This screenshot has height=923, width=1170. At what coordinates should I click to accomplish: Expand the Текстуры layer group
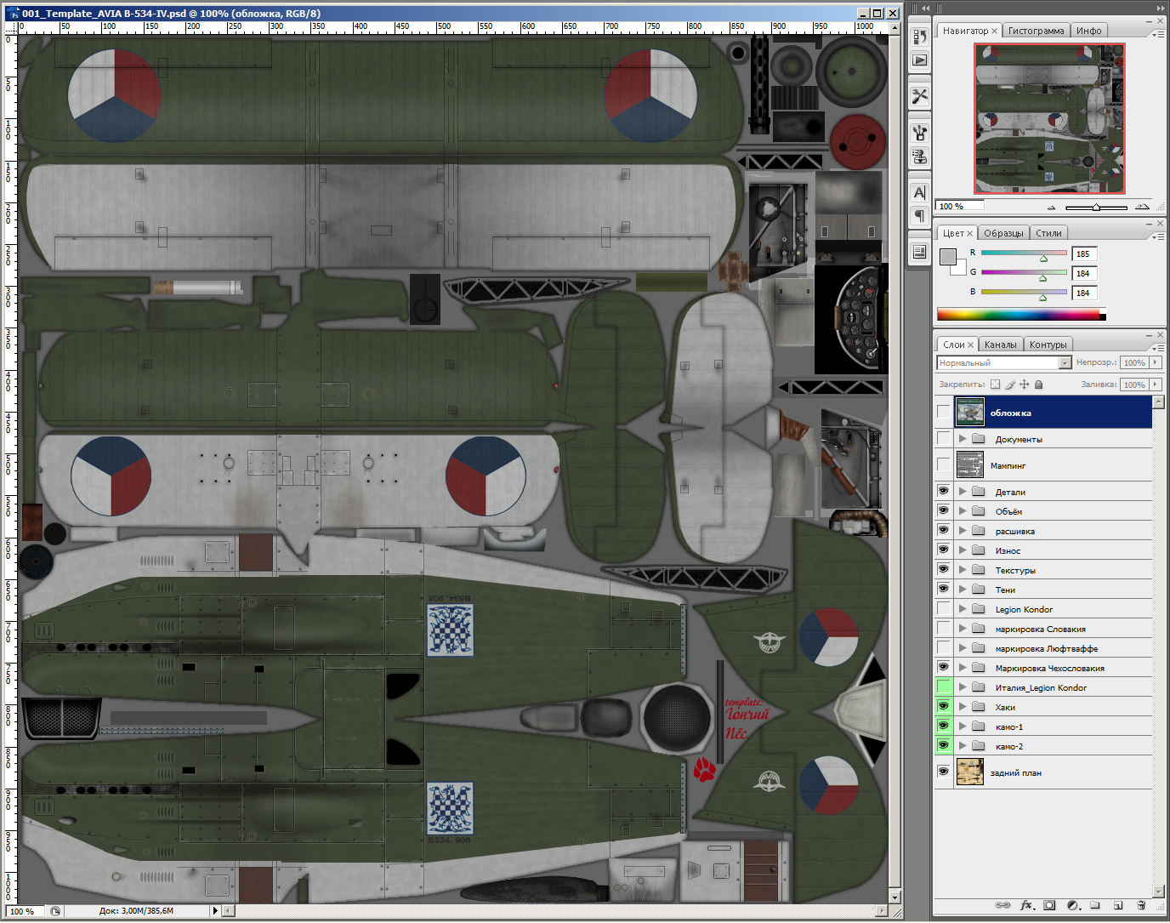click(x=963, y=570)
